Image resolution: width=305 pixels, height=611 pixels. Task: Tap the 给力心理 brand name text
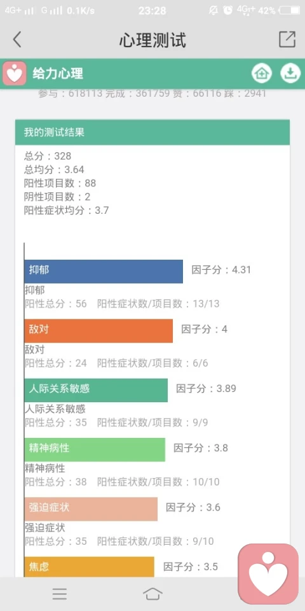coord(58,73)
